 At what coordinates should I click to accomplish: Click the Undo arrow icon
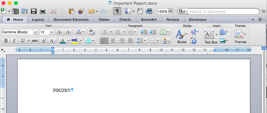[92, 11]
